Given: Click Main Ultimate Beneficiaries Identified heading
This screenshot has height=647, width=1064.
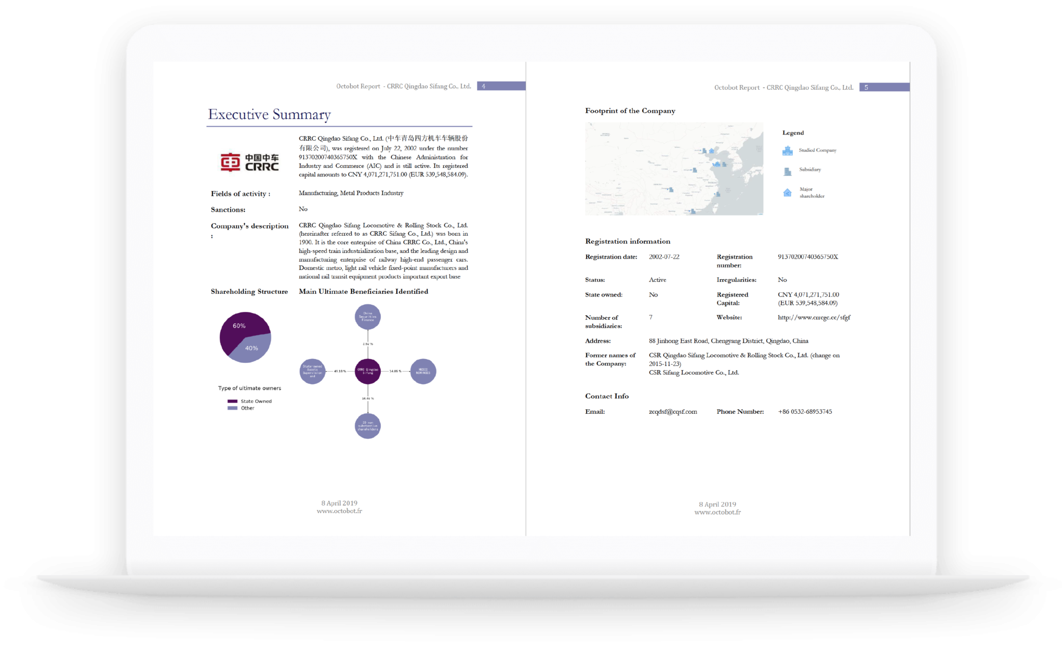Looking at the screenshot, I should [x=363, y=292].
